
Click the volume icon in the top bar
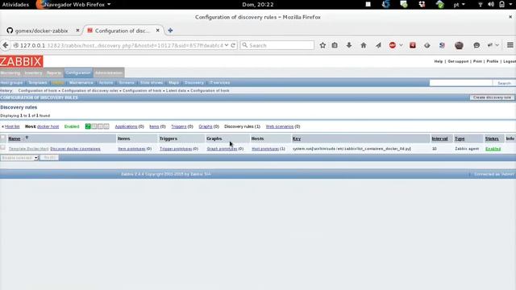coord(491,4)
